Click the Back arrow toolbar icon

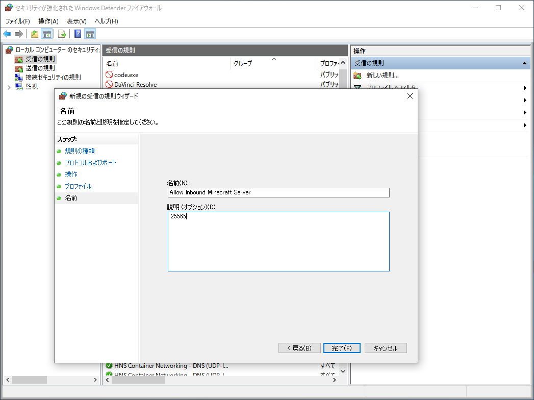click(7, 34)
